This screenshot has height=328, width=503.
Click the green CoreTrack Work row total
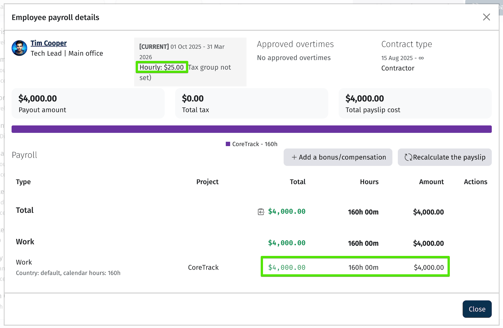(x=287, y=268)
